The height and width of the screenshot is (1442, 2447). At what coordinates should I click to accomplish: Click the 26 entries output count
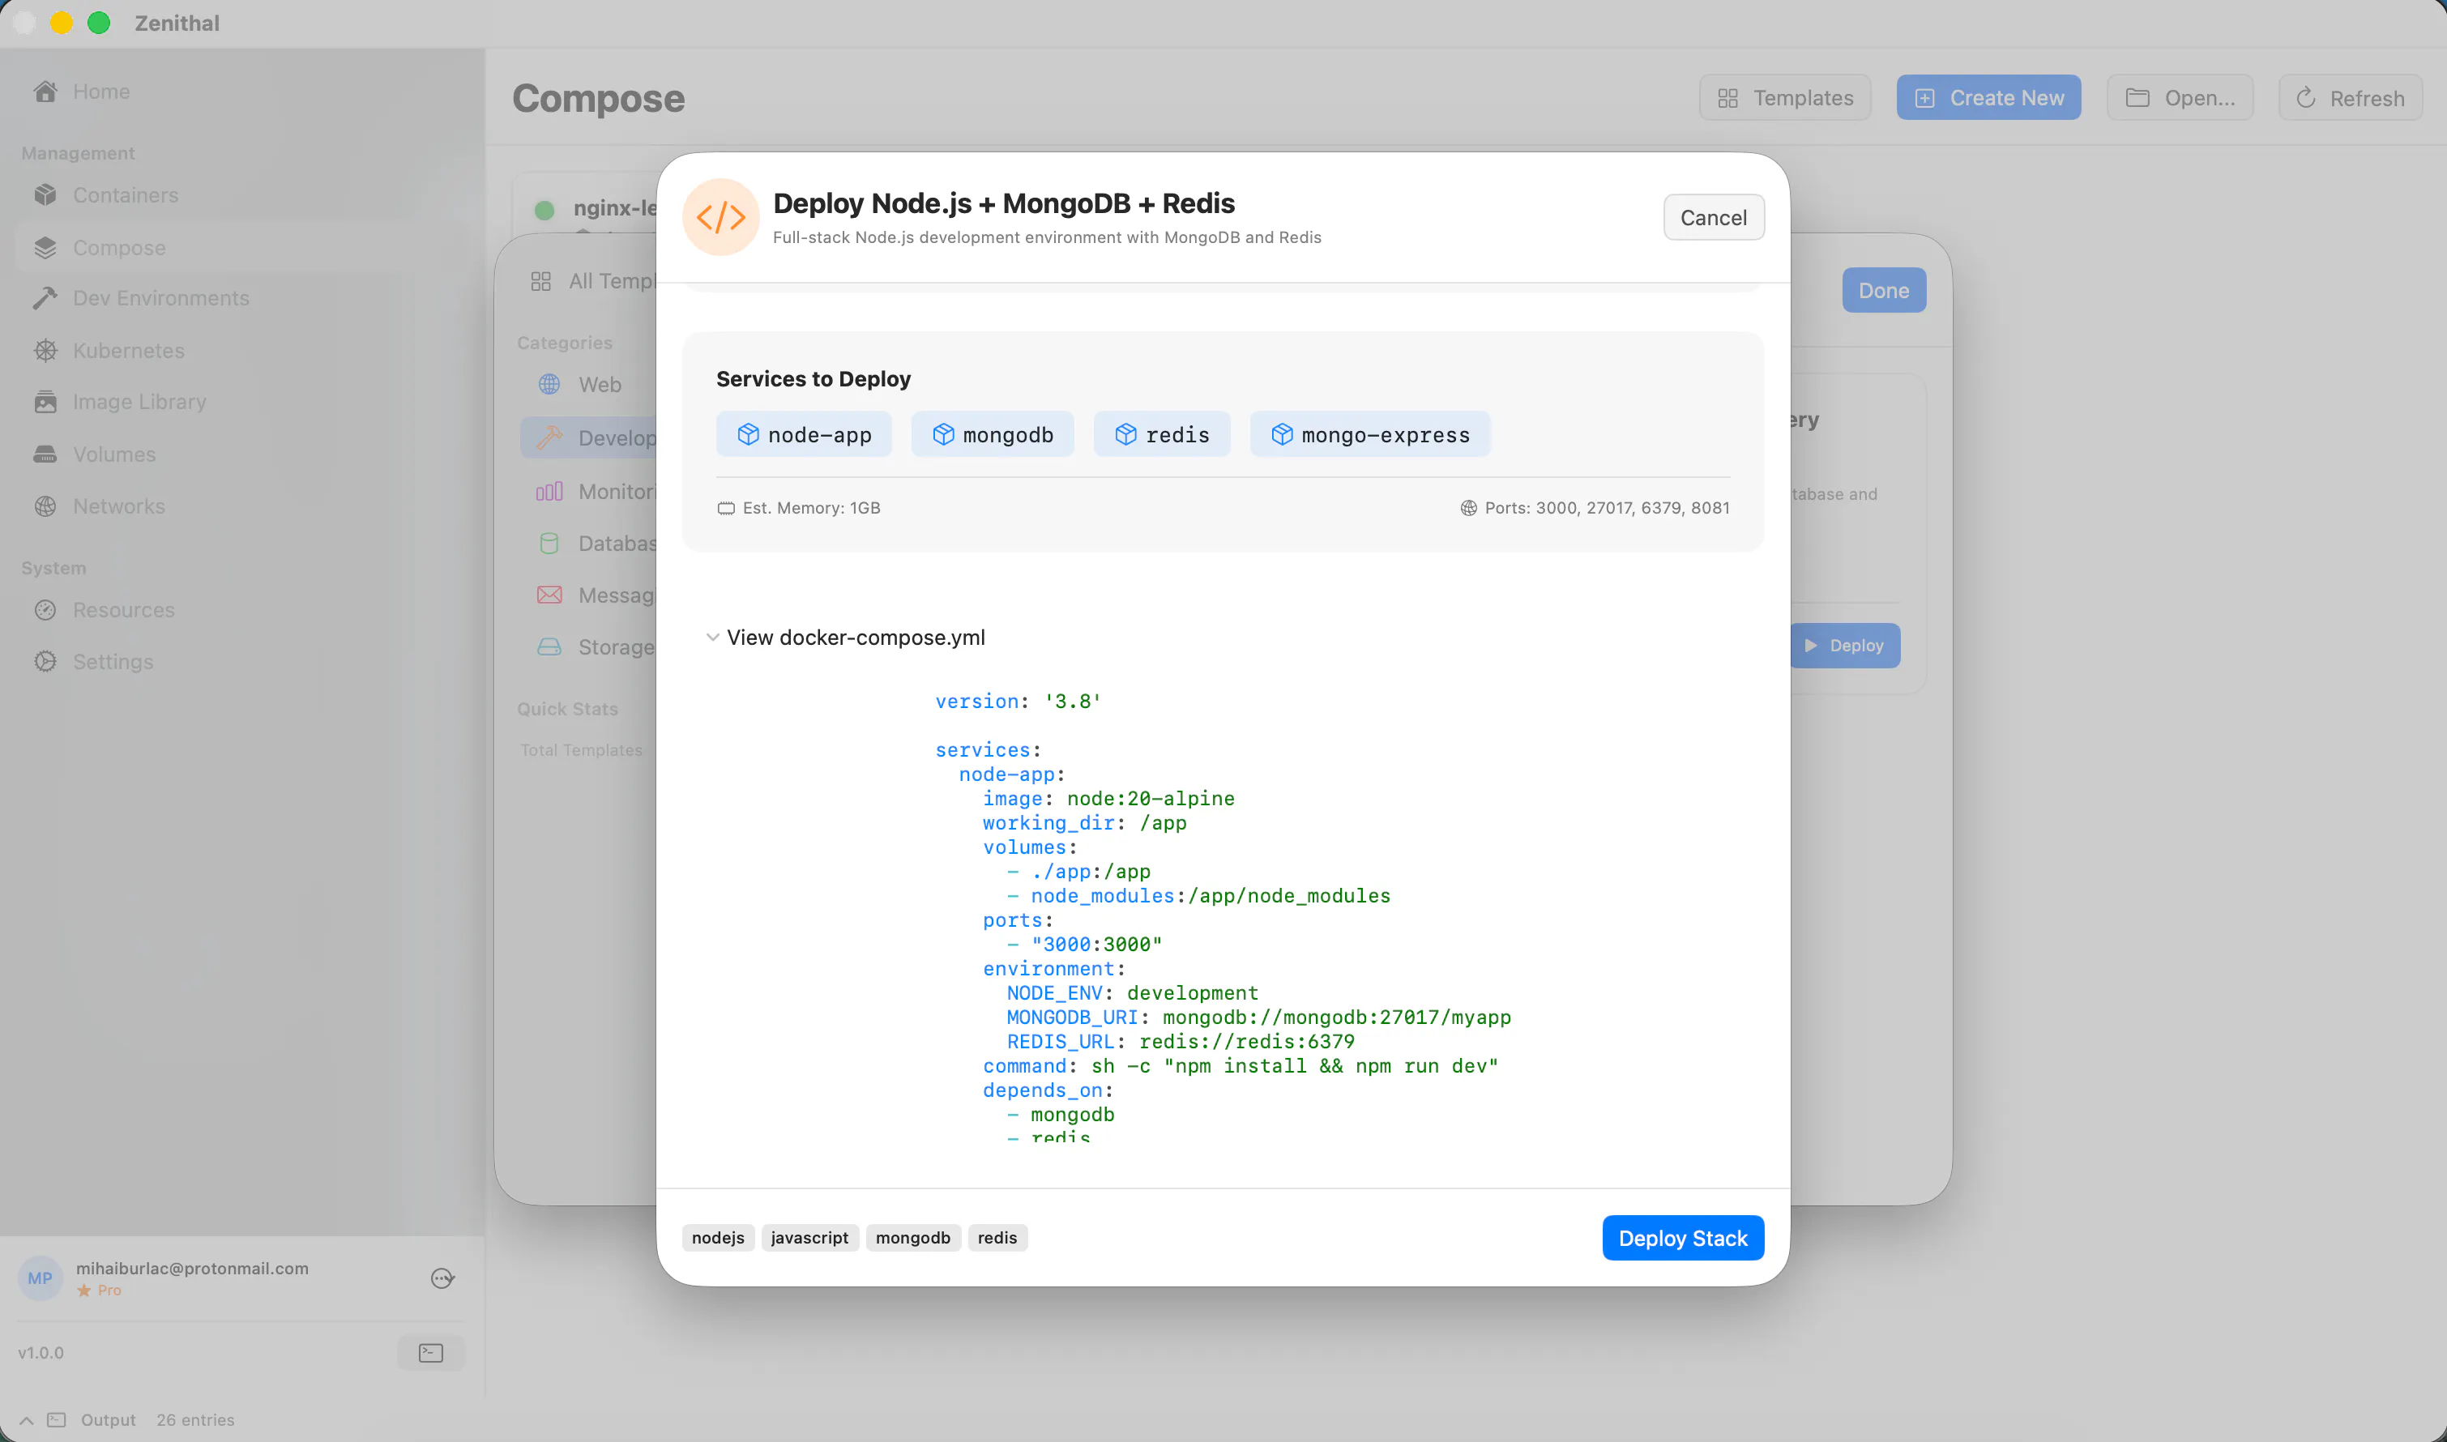(x=195, y=1419)
